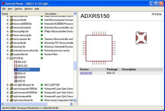Viewport: 165px width, 111px height.
Task: Click the micro-siemens.lbr library book icon
Action: [x=11, y=39]
